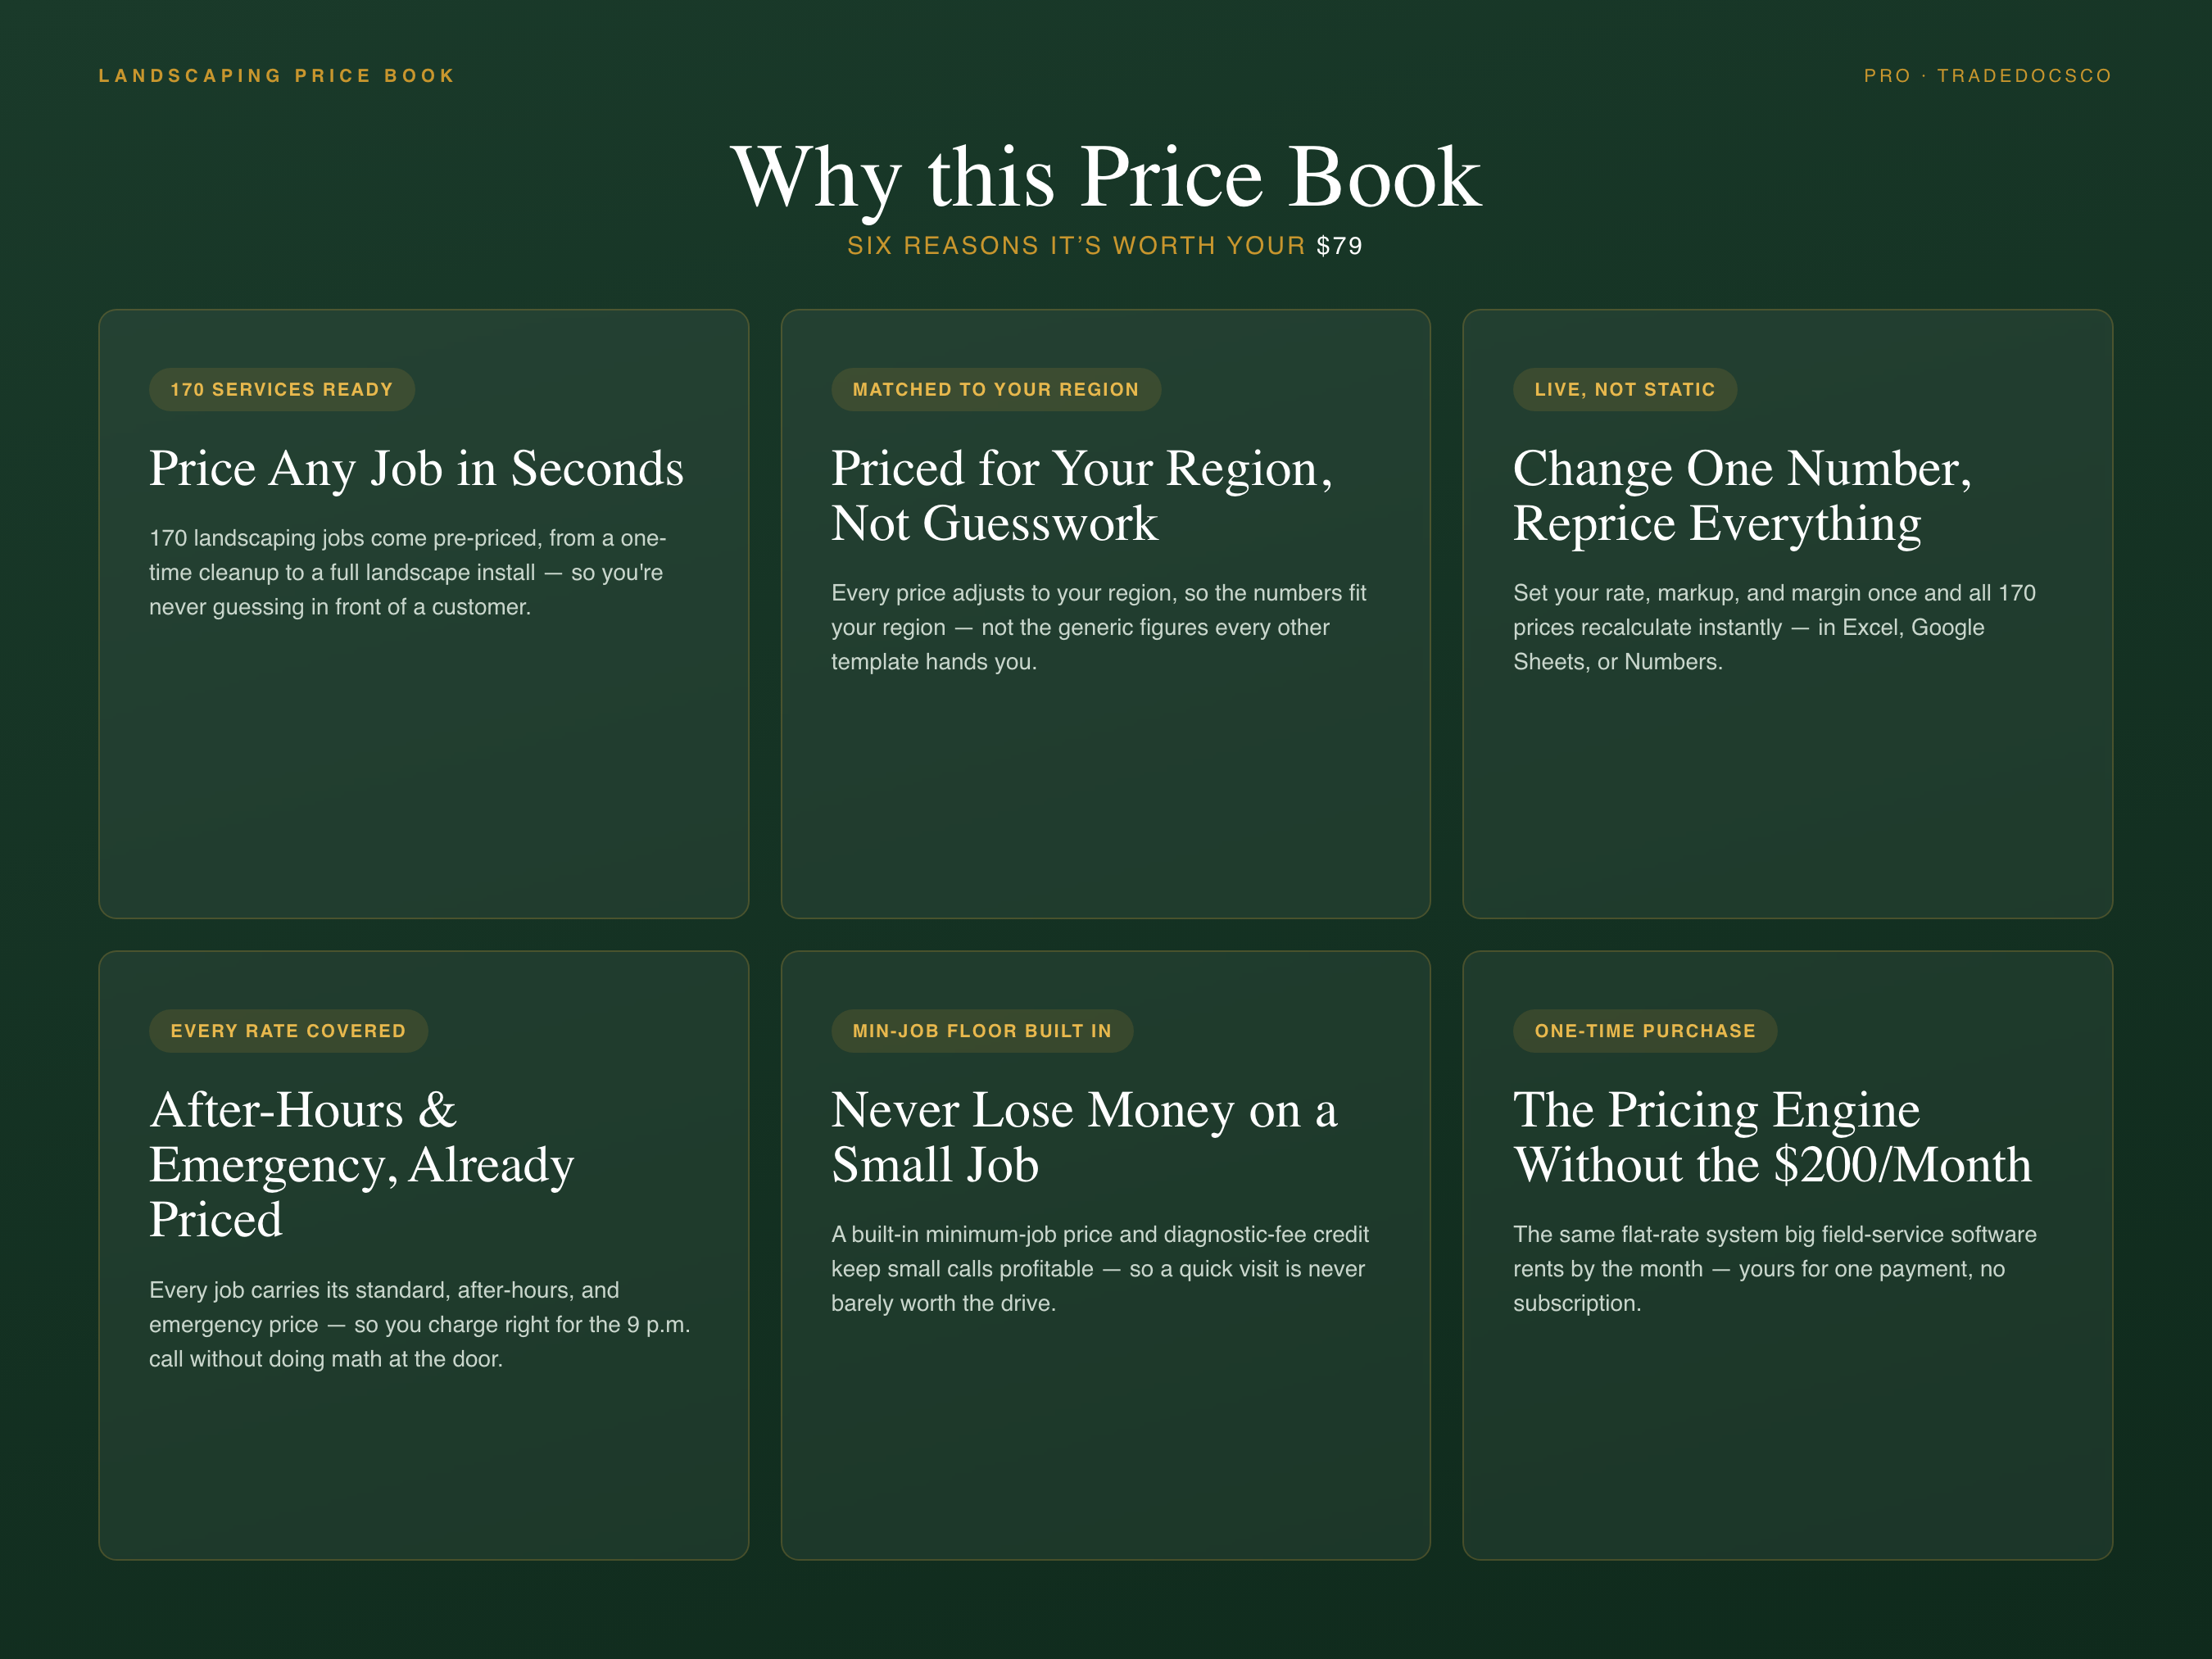The height and width of the screenshot is (1659, 2212).
Task: Select the 'Price Any Job in Seconds' heading
Action: click(416, 469)
